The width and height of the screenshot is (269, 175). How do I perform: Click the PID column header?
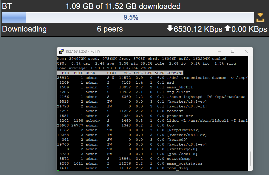click(65, 73)
